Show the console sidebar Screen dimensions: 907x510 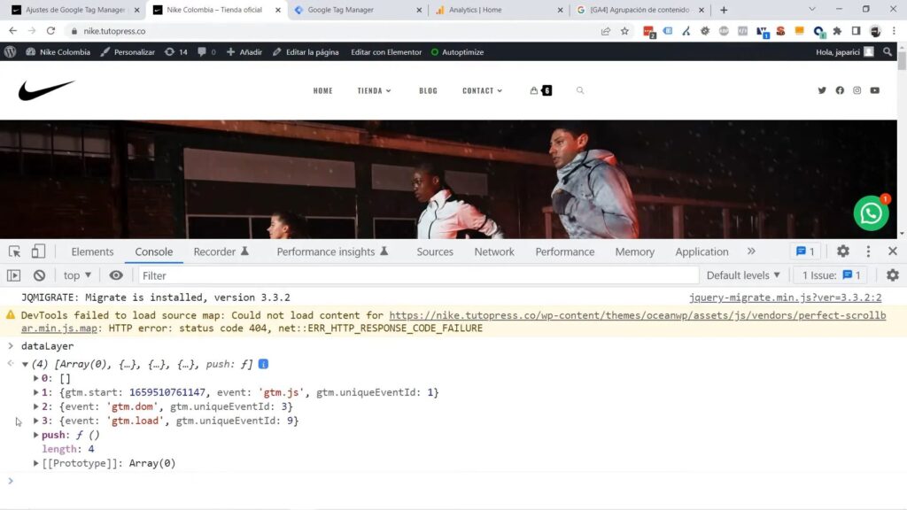[x=14, y=276]
